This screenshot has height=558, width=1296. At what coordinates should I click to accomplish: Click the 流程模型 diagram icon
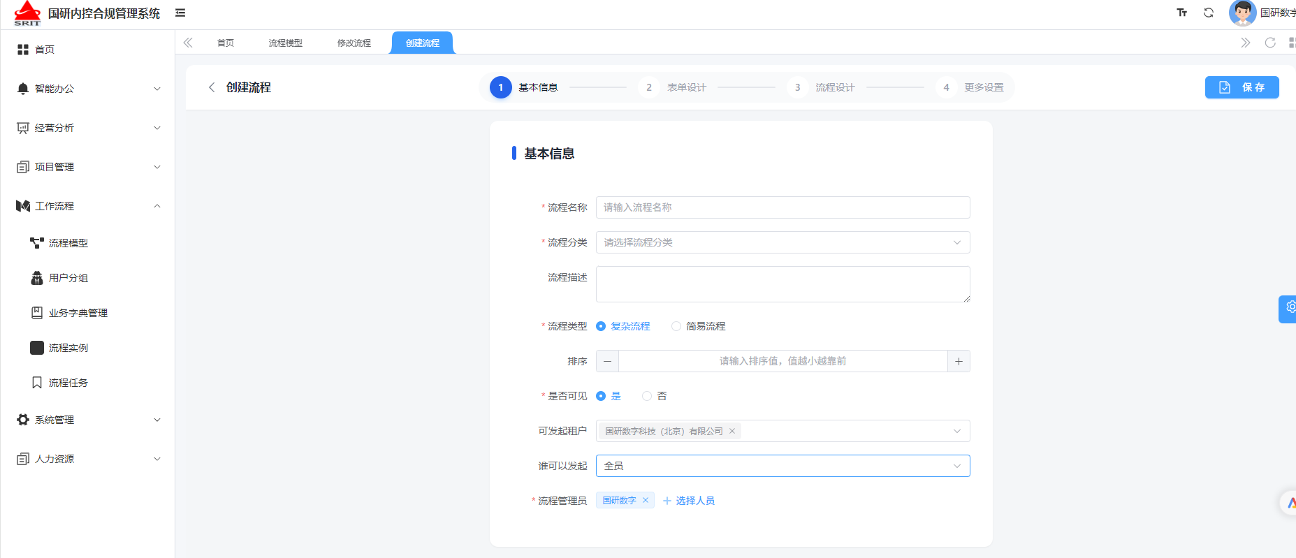click(37, 243)
